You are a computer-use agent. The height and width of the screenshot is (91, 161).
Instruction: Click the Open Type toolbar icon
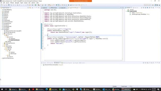pos(49,5)
